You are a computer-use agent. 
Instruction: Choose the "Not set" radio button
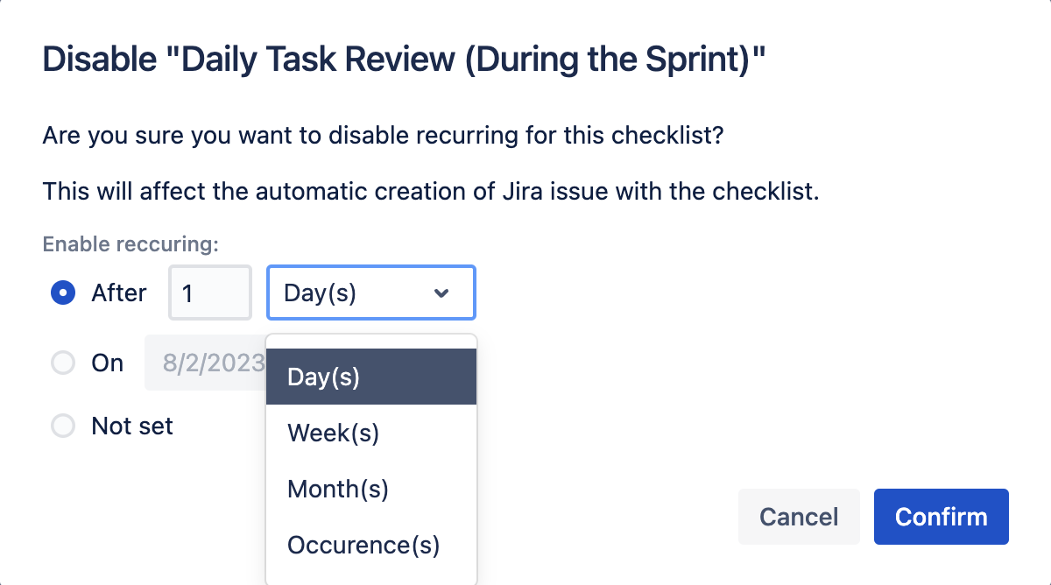point(62,426)
